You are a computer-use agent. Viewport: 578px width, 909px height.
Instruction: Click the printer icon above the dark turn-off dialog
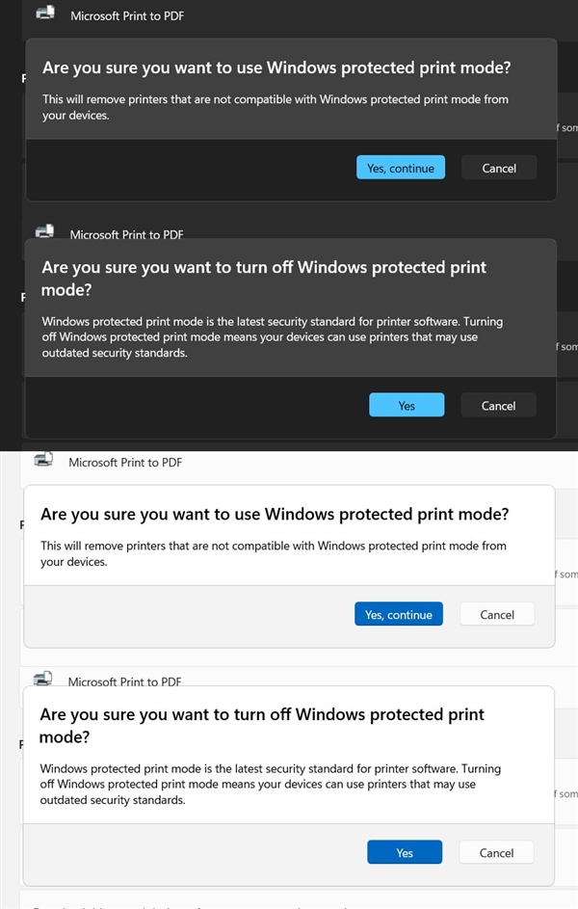pyautogui.click(x=44, y=230)
